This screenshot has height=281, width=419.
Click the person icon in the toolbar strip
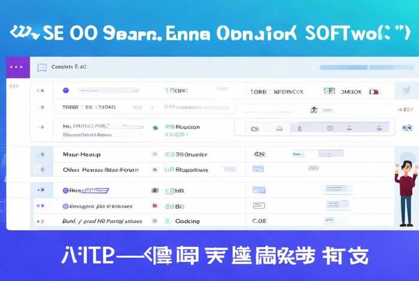click(x=299, y=129)
